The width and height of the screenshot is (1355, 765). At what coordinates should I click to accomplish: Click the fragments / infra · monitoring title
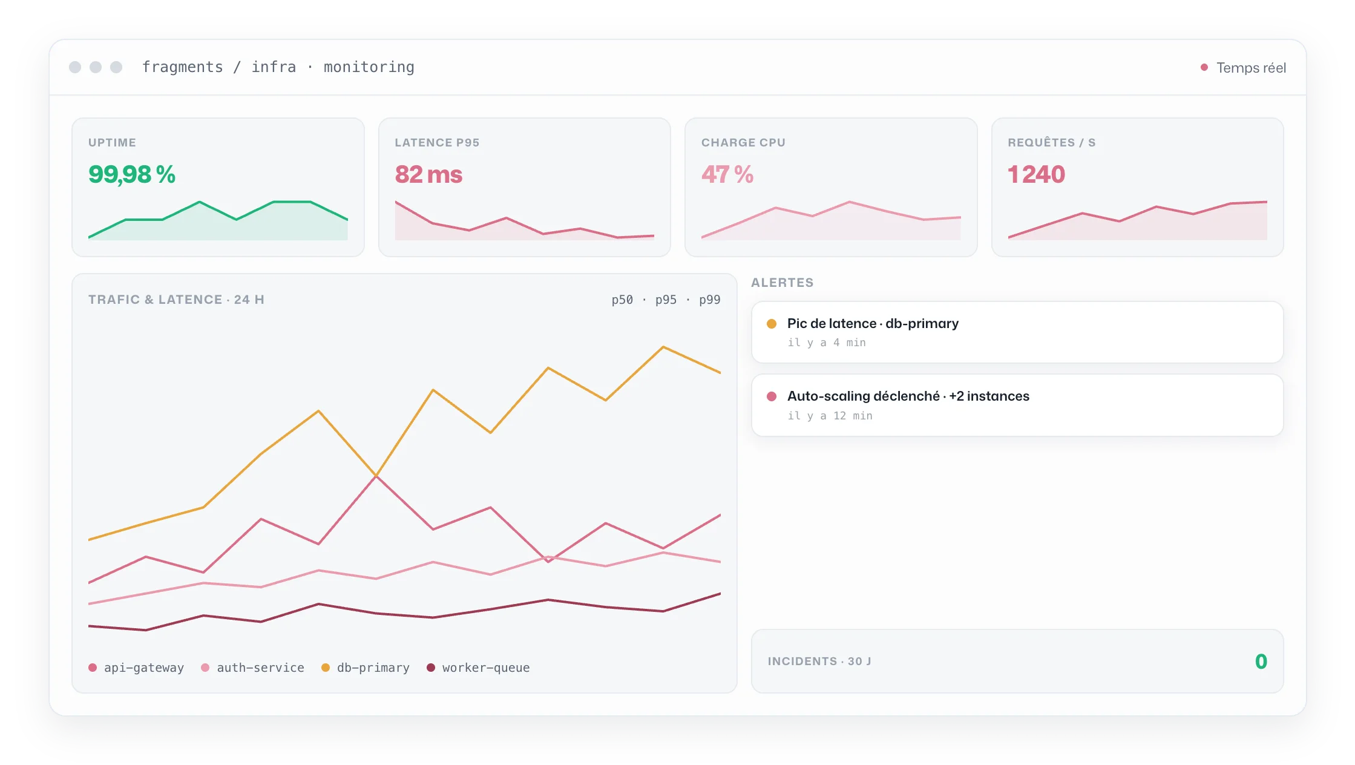(x=278, y=67)
